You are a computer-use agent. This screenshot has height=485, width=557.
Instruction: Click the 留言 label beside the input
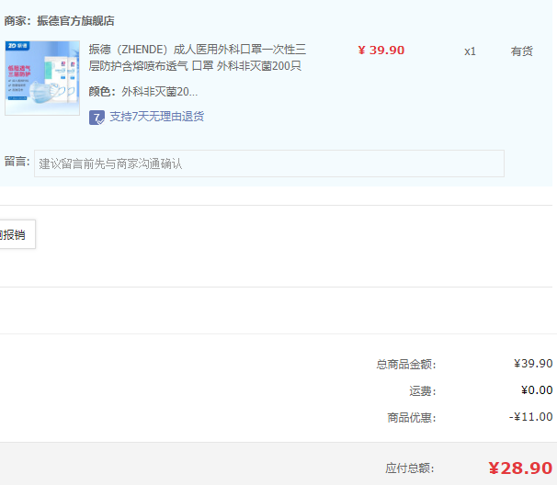17,163
